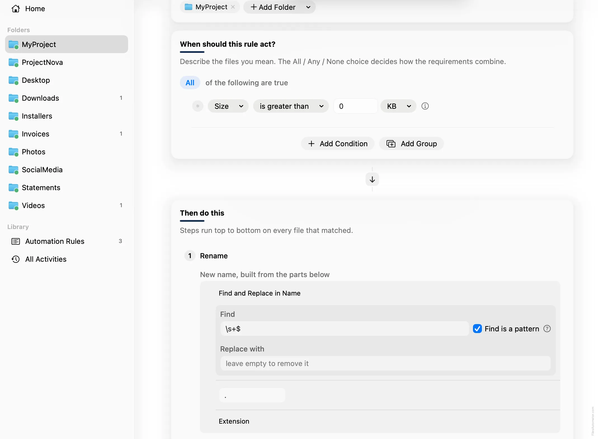Click the Automation Rules count 3
This screenshot has width=598, height=439.
(120, 241)
